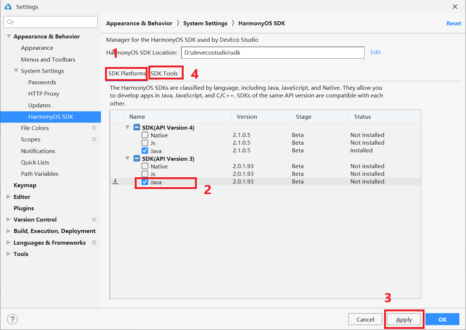The image size is (466, 330).
Task: Open Notifications settings
Action: click(x=38, y=151)
